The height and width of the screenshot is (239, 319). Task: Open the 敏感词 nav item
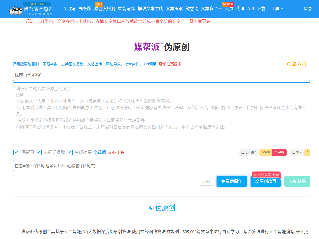tap(192, 9)
